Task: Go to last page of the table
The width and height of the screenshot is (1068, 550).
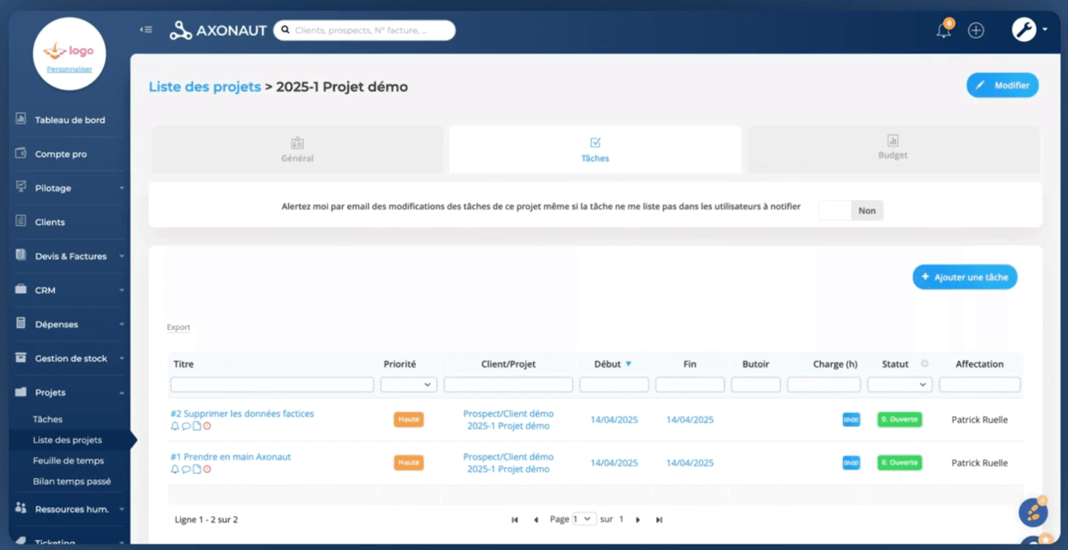Action: pos(658,519)
